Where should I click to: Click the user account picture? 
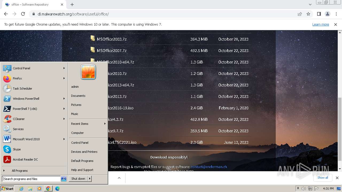(x=88, y=72)
